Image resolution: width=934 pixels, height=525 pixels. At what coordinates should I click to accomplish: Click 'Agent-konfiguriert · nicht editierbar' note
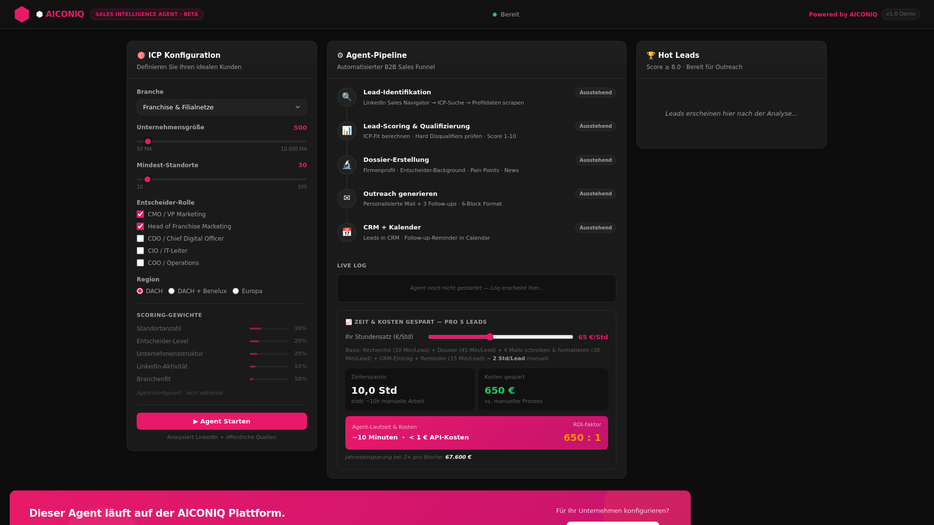coord(180,393)
